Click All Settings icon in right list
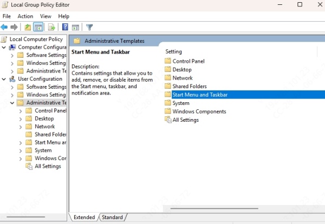Viewport: 325px width, 224px height. coord(168,120)
